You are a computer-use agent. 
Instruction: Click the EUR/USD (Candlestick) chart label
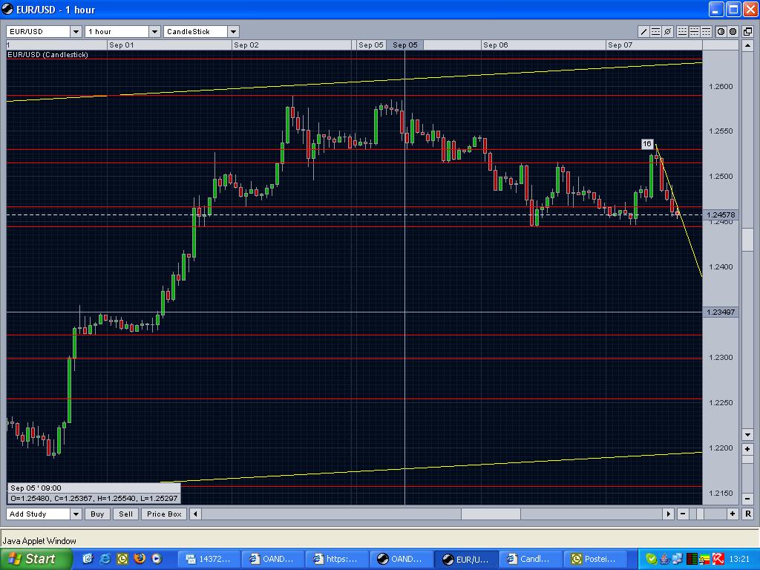click(47, 55)
